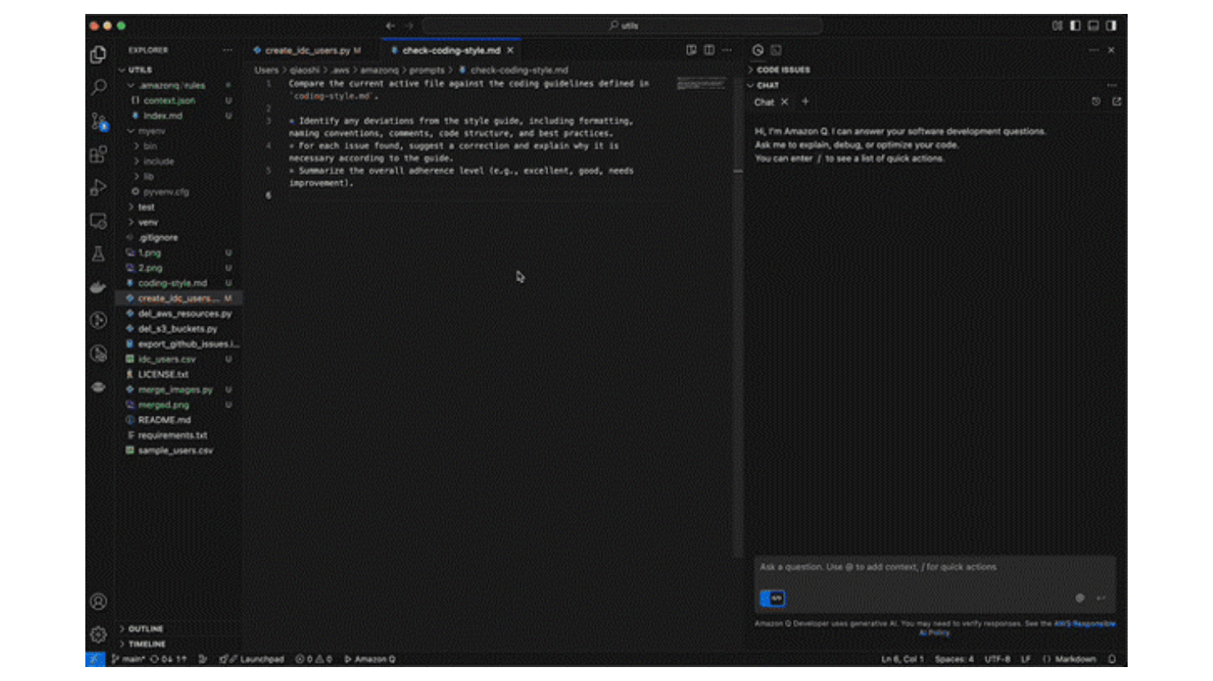
Task: Split the editor to the right
Action: point(709,50)
